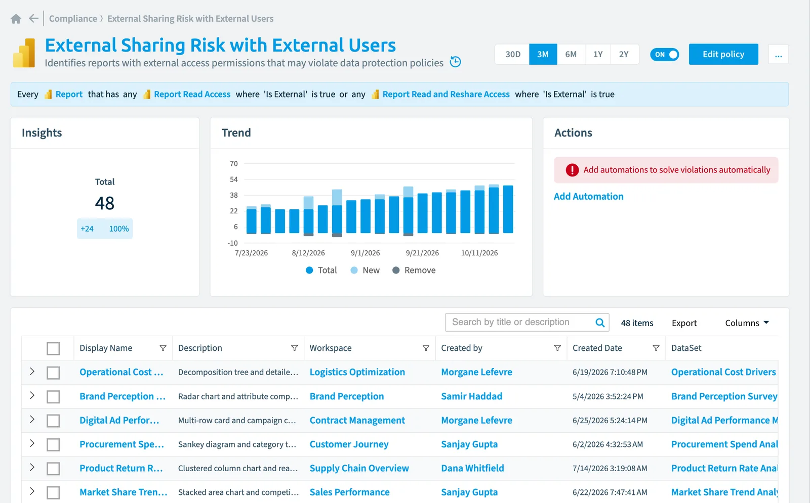810x503 pixels.
Task: Select the 1Y time range
Action: 598,54
